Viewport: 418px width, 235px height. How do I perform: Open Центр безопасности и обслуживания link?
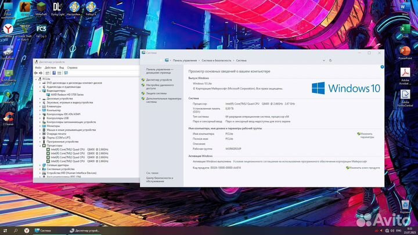click(160, 179)
